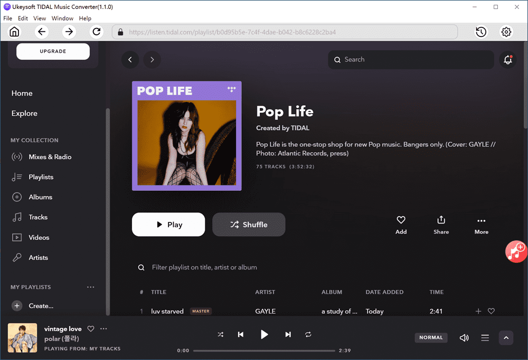This screenshot has width=528, height=360.
Task: Click the UPGRADE button
Action: coord(53,51)
